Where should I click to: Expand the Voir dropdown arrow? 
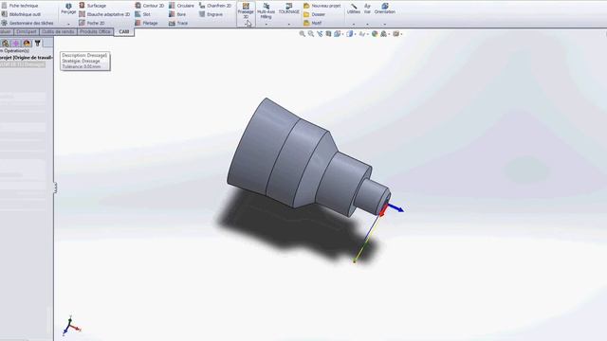(367, 25)
